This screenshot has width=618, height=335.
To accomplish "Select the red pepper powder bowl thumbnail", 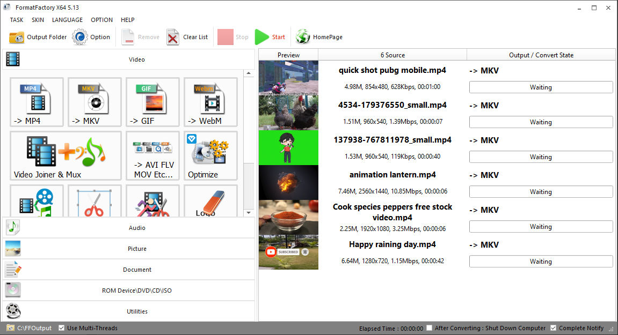I will coord(288,217).
